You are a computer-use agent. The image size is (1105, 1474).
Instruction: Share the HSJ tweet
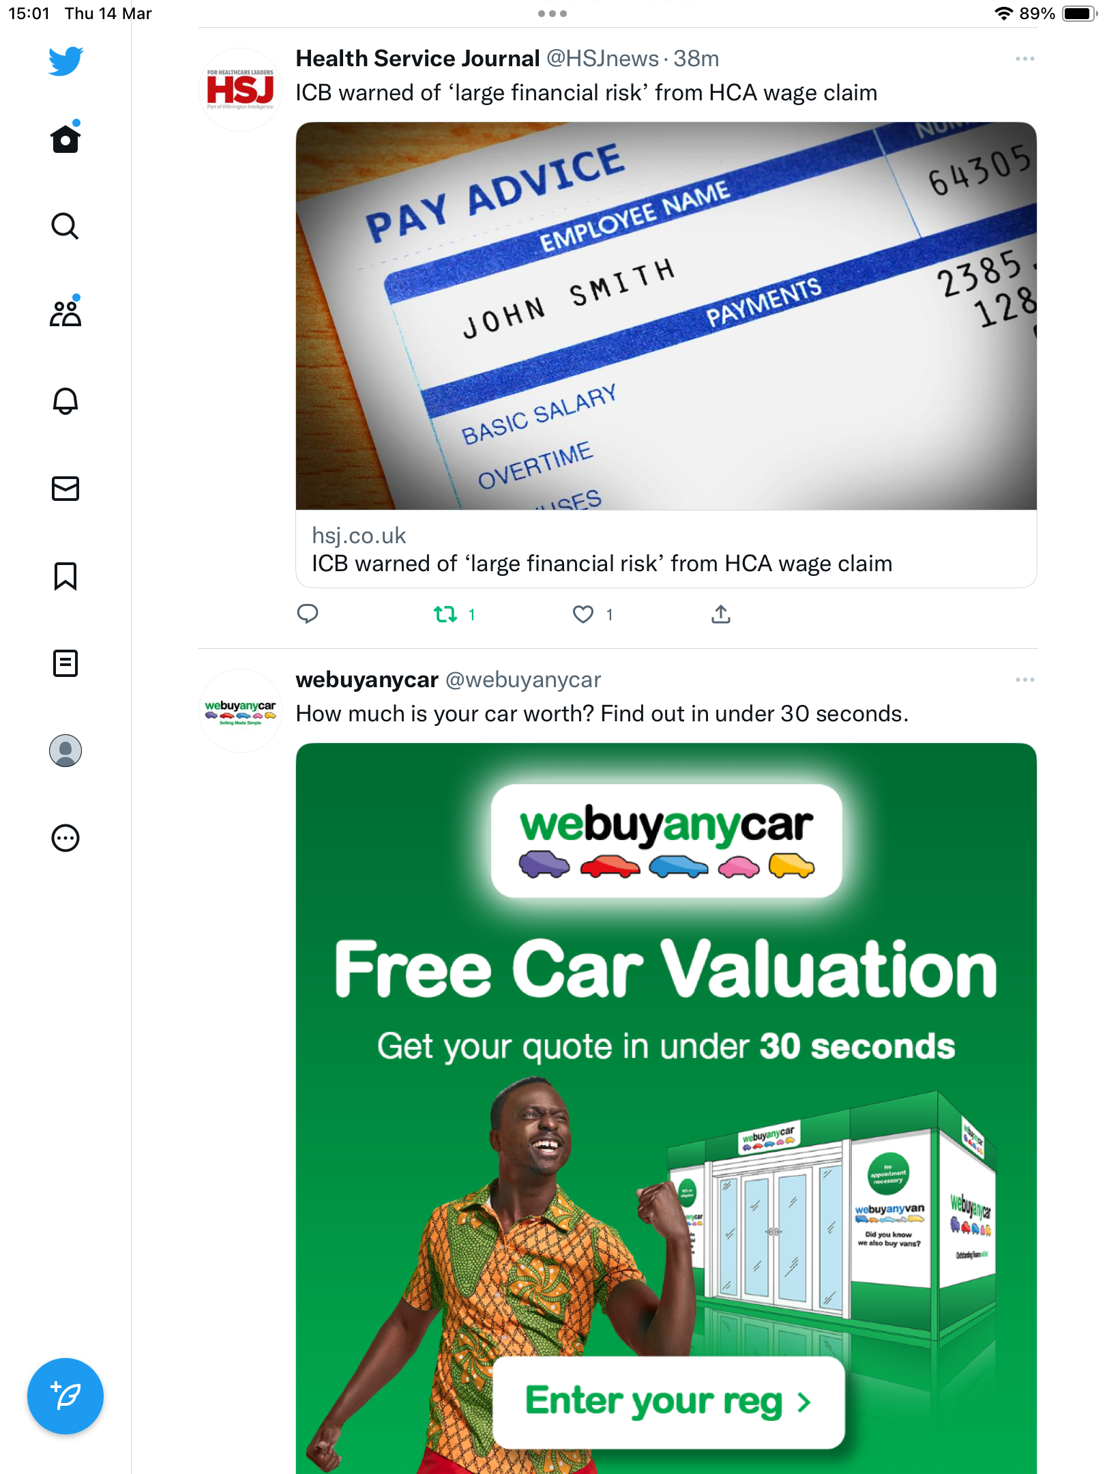[x=721, y=614]
